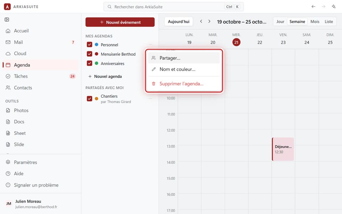Go back with the left arrow in top bar
Viewport: 342px width, 214px height.
(313, 6)
